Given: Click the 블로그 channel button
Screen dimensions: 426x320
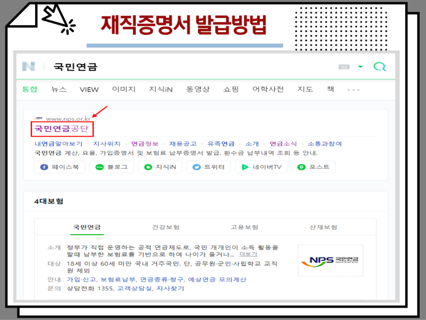Looking at the screenshot, I should click(x=112, y=167).
